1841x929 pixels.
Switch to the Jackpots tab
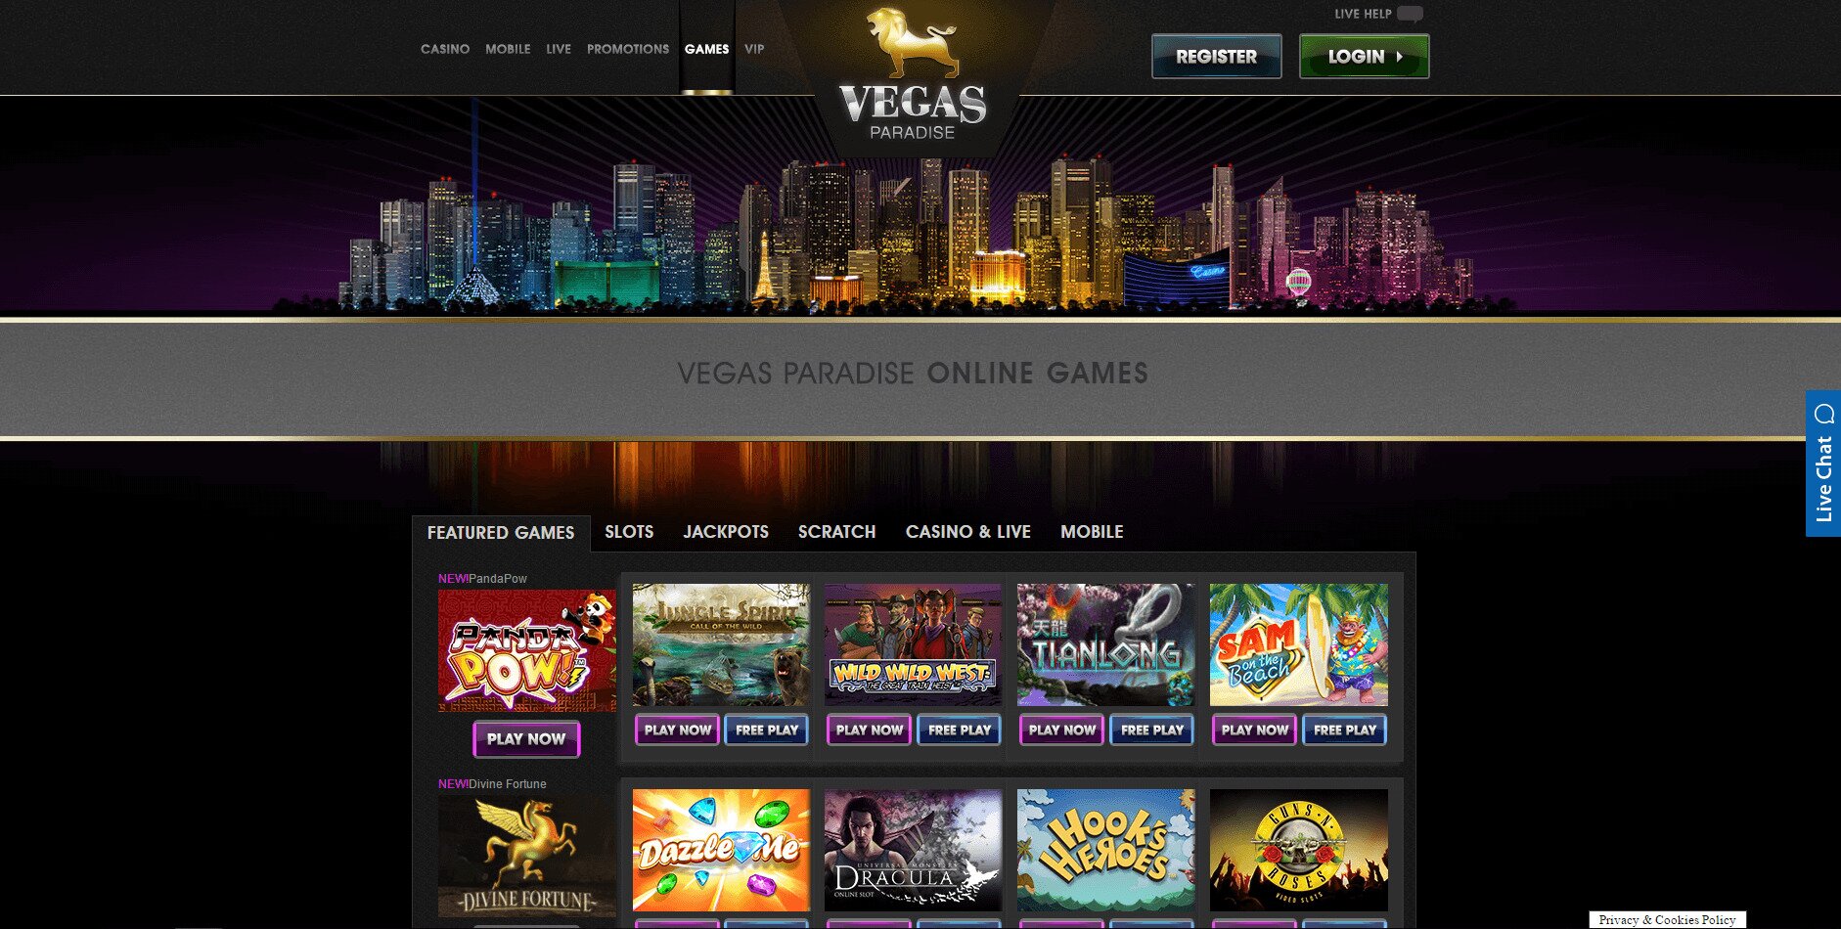coord(726,532)
